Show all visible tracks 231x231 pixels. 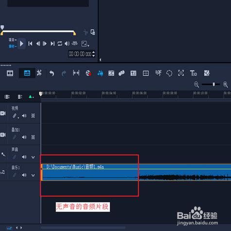pyautogui.click(x=7, y=97)
